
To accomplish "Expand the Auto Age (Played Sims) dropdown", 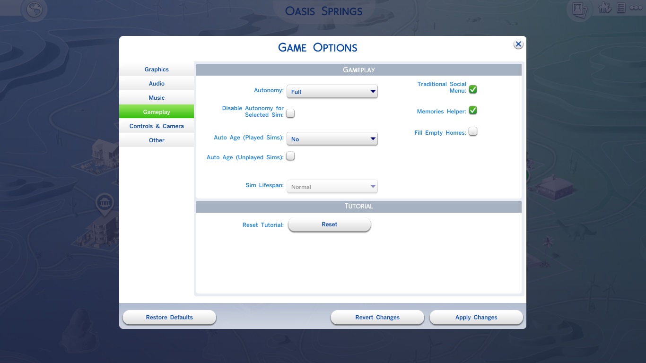I will tap(332, 138).
